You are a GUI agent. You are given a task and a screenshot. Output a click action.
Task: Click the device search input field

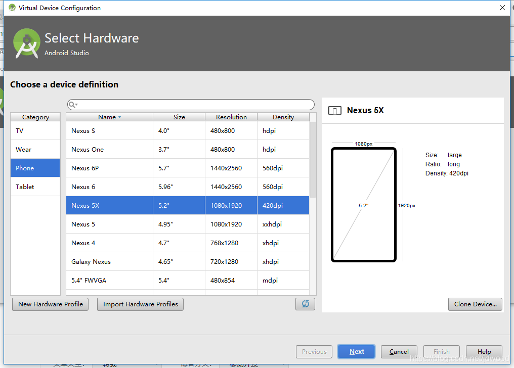[x=191, y=105]
